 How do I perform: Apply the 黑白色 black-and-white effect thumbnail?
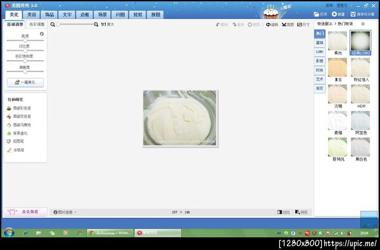tap(360, 147)
